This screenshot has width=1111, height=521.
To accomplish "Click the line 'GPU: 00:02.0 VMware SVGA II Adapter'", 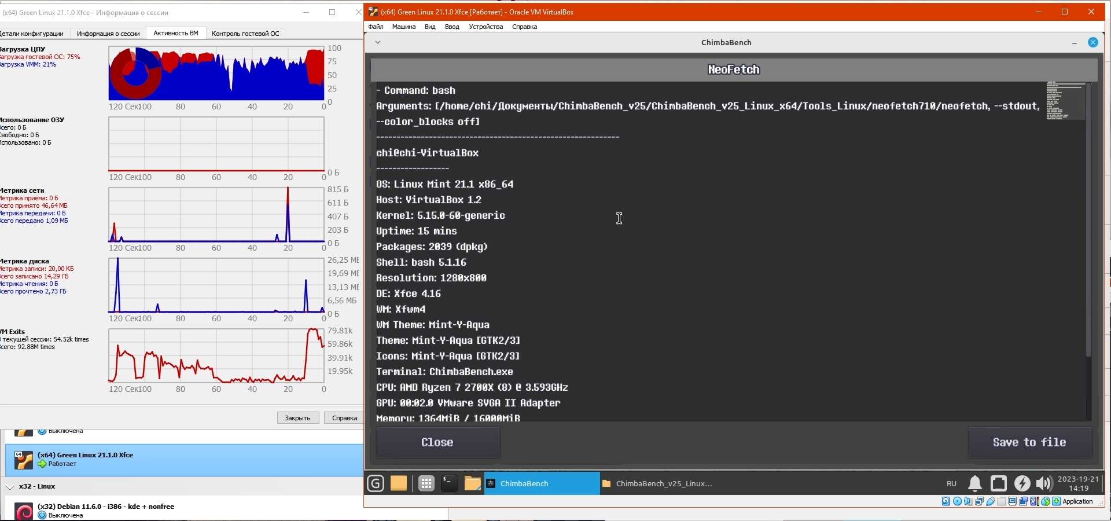I will pyautogui.click(x=469, y=403).
